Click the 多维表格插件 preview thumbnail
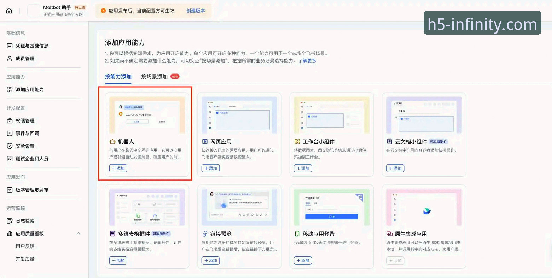552x278 pixels. point(147,207)
